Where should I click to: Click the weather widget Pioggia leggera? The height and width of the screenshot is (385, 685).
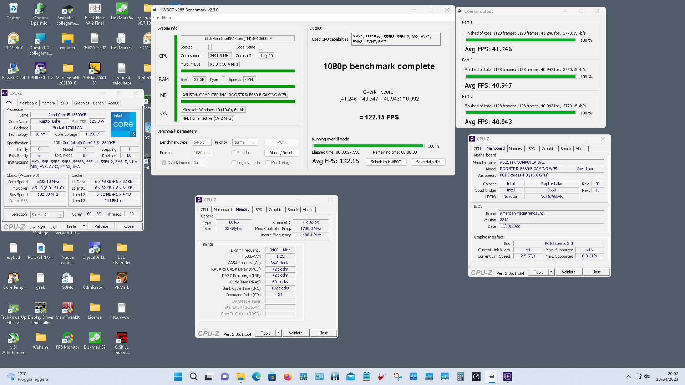(x=28, y=376)
